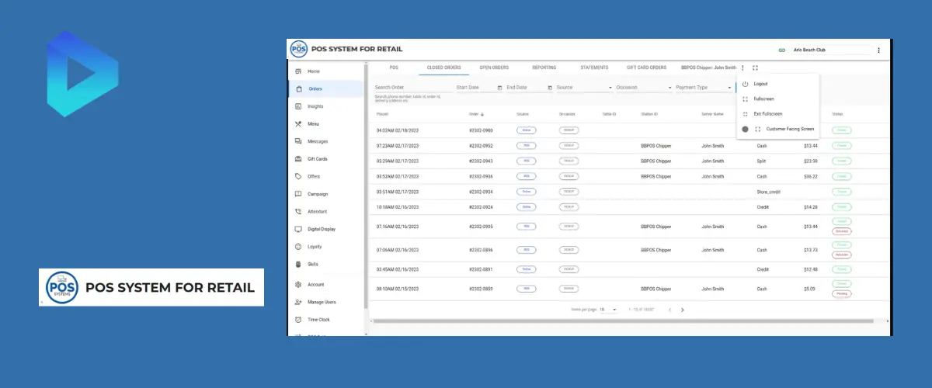932x388 pixels.
Task: Click the $36.22 amount cell
Action: click(811, 176)
